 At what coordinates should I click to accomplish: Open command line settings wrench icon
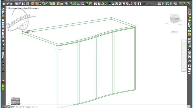click(x=8, y=107)
